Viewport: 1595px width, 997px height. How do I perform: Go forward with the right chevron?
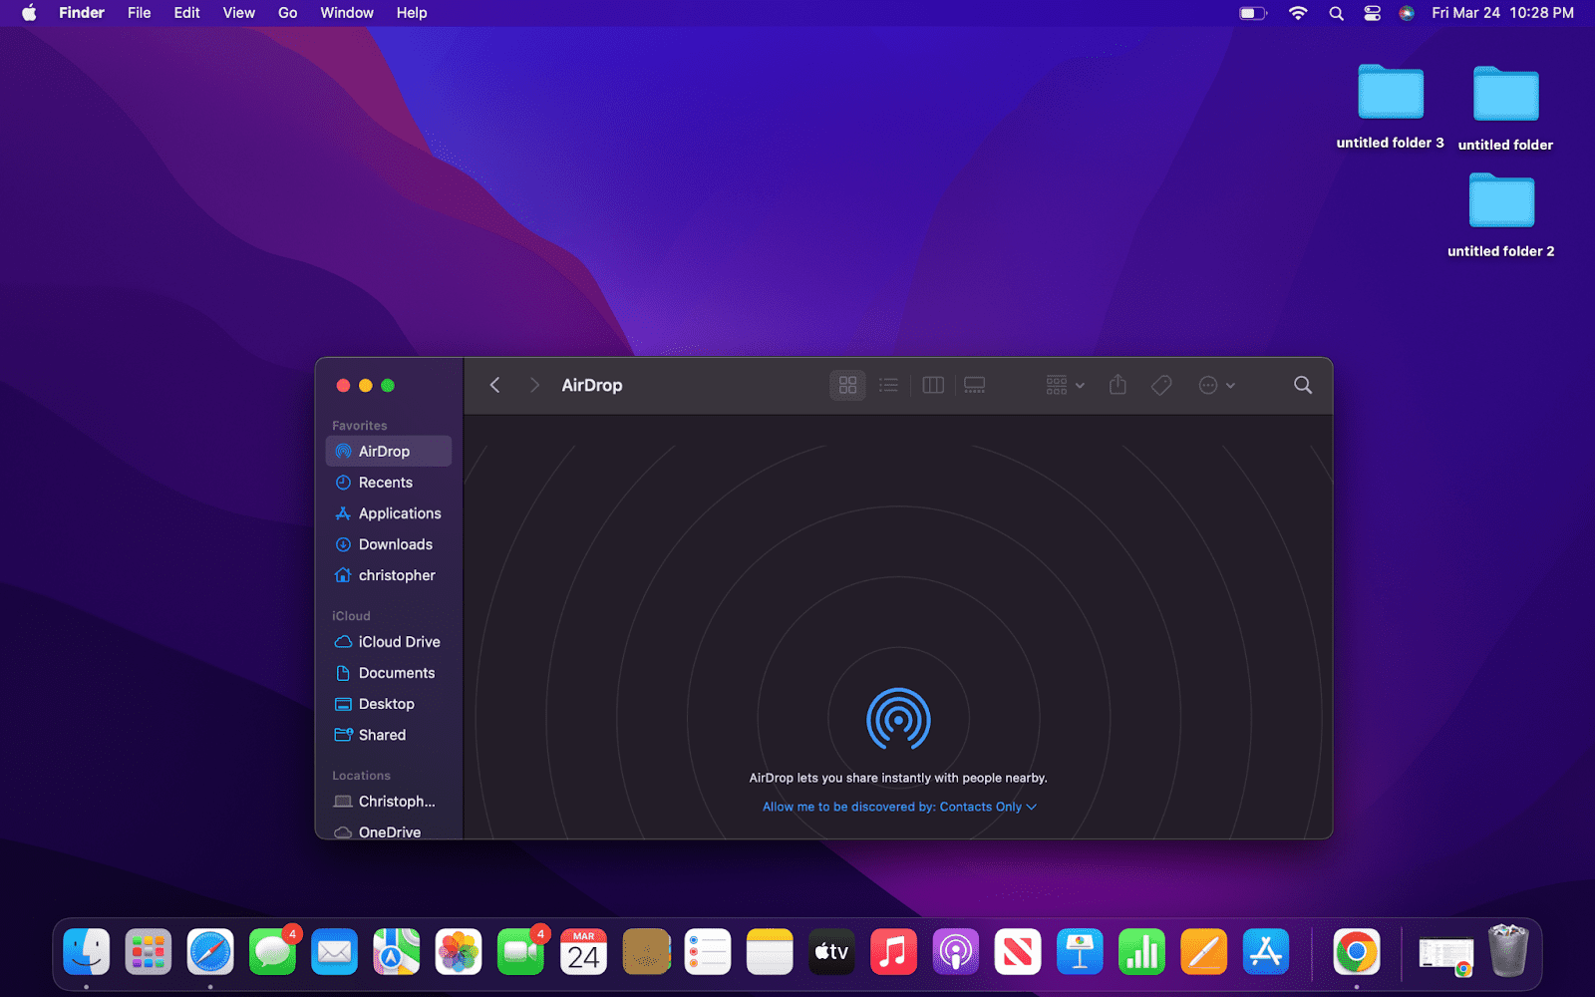(x=534, y=385)
